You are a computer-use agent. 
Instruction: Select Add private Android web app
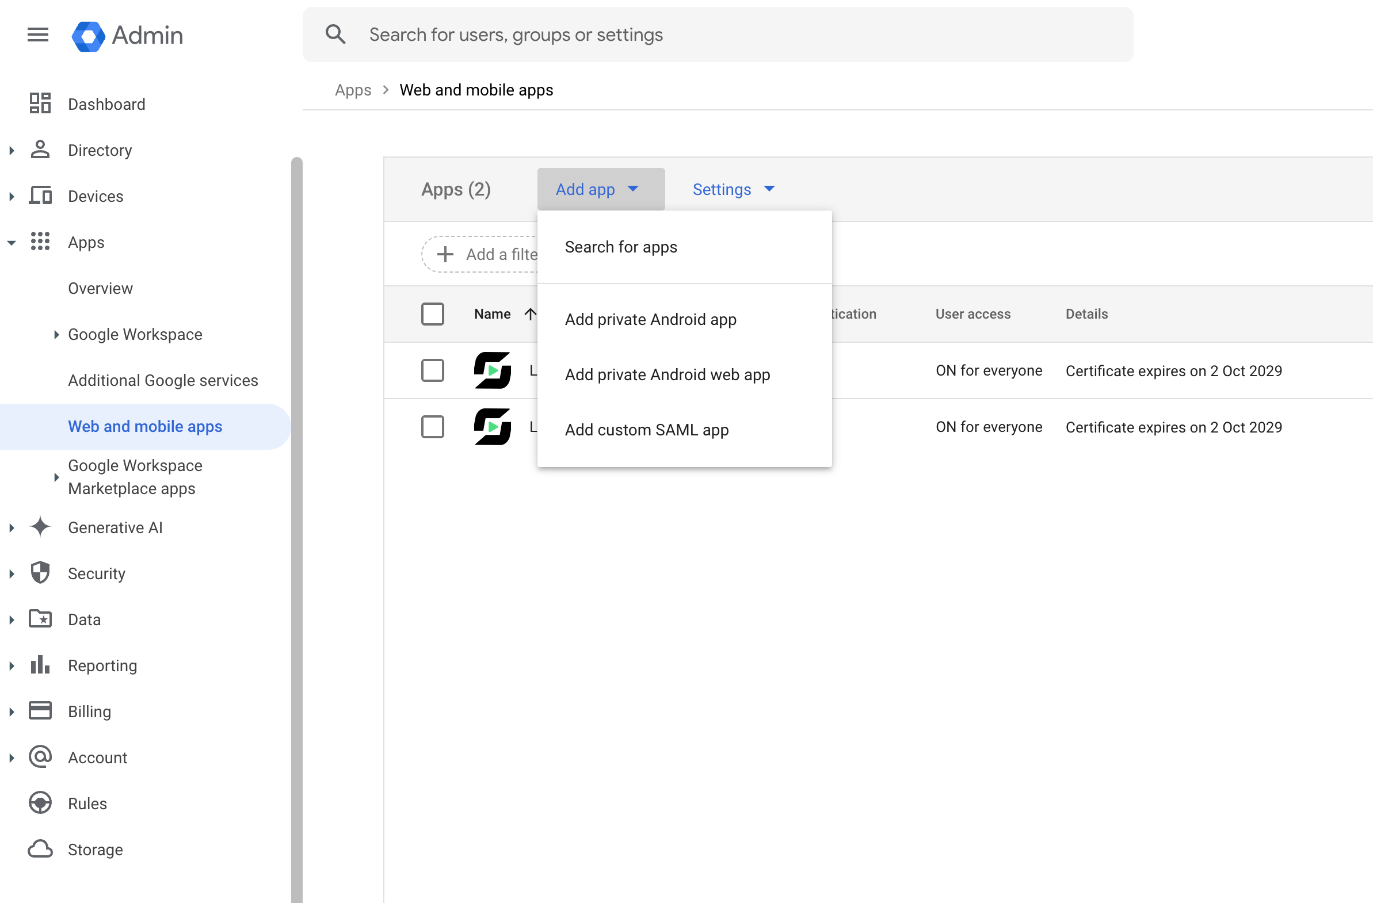684,374
